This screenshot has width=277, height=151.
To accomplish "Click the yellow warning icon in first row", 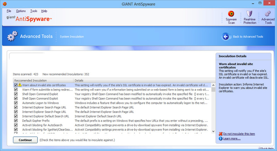I will [20, 85].
